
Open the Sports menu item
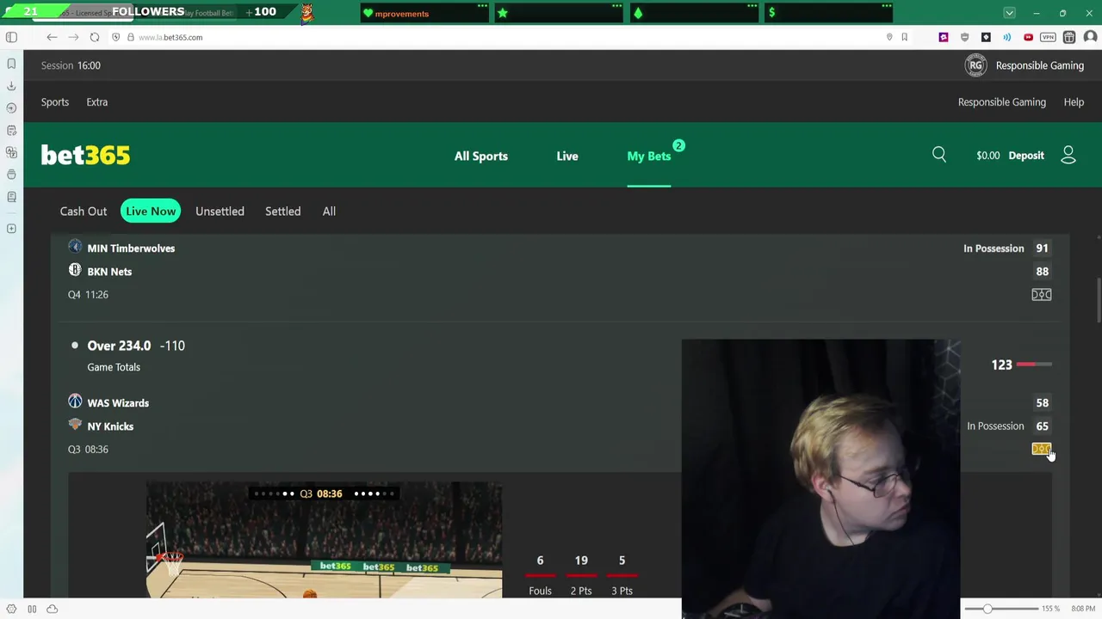click(x=55, y=102)
